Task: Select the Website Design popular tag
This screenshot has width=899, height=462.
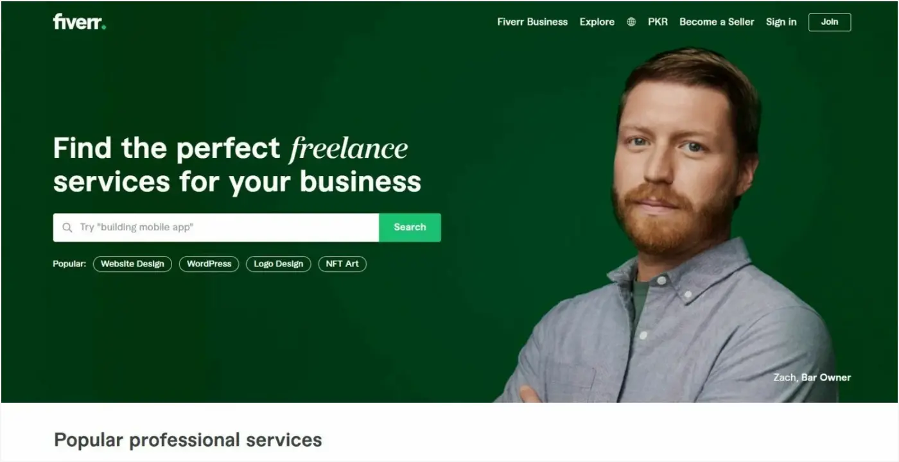Action: point(132,264)
